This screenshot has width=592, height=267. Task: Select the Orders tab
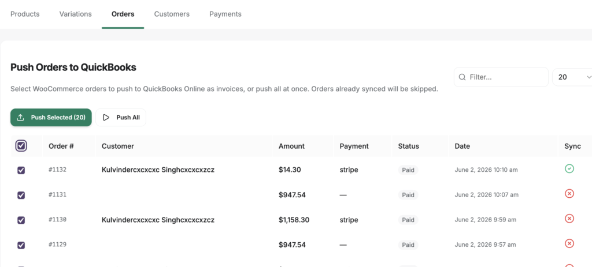click(x=123, y=14)
